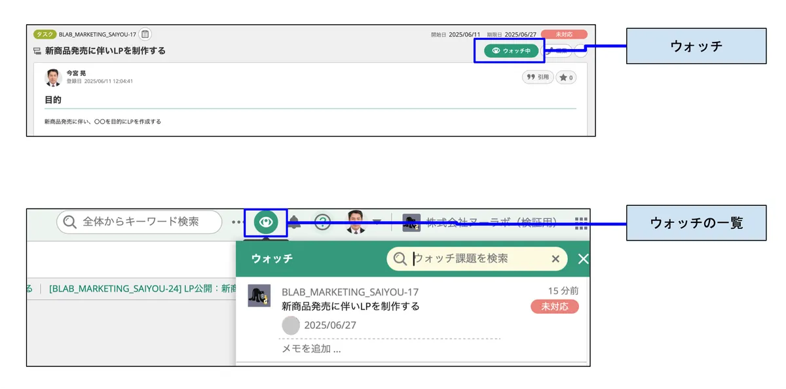Click the user profile avatar in global bar
The height and width of the screenshot is (389, 786).
356,222
